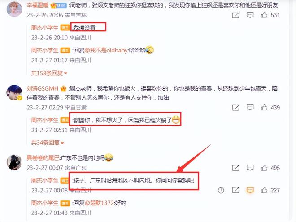Open 刘涛GSGMH avatar thumbnail
This screenshot has width=296, height=222.
click(14, 92)
